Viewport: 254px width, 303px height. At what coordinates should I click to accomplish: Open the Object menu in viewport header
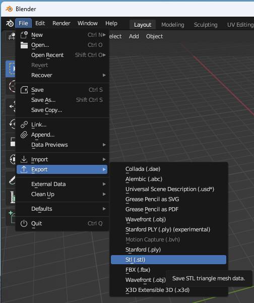[x=154, y=36]
